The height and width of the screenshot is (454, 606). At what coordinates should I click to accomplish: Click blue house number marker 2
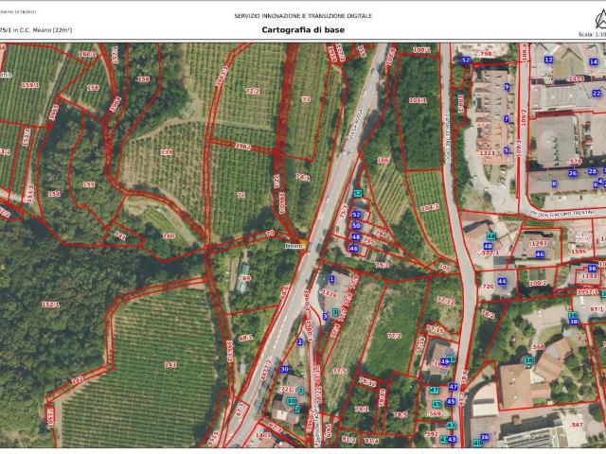click(300, 341)
